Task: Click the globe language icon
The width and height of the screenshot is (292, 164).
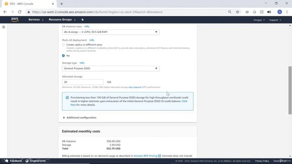Action: pyautogui.click(x=27, y=161)
